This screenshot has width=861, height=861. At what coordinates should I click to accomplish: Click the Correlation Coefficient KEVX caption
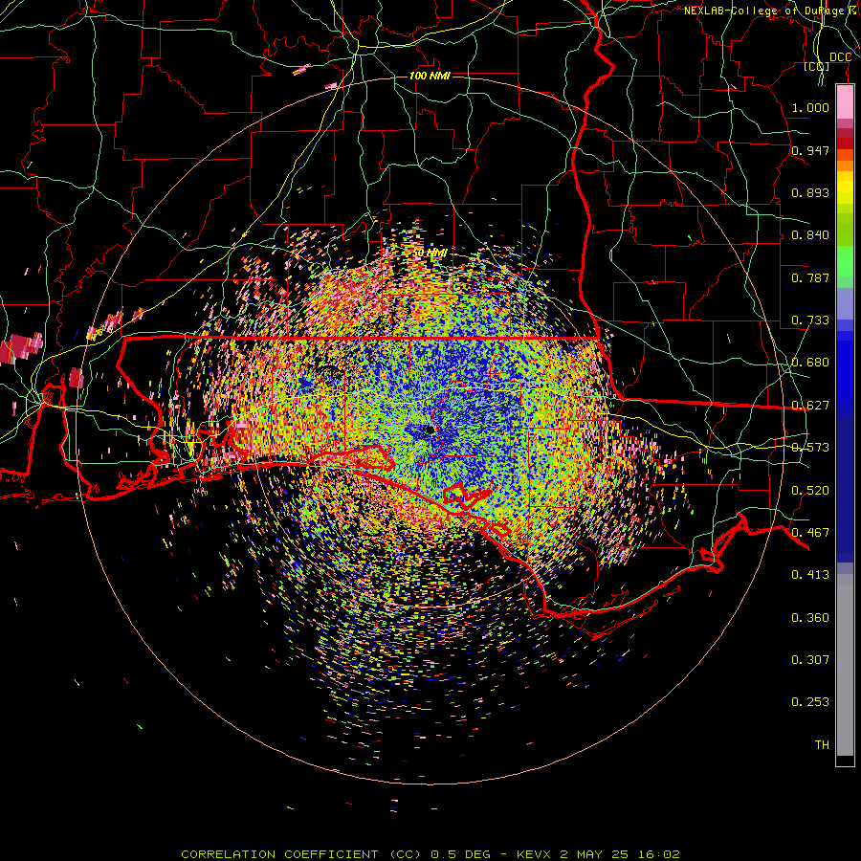[430, 854]
